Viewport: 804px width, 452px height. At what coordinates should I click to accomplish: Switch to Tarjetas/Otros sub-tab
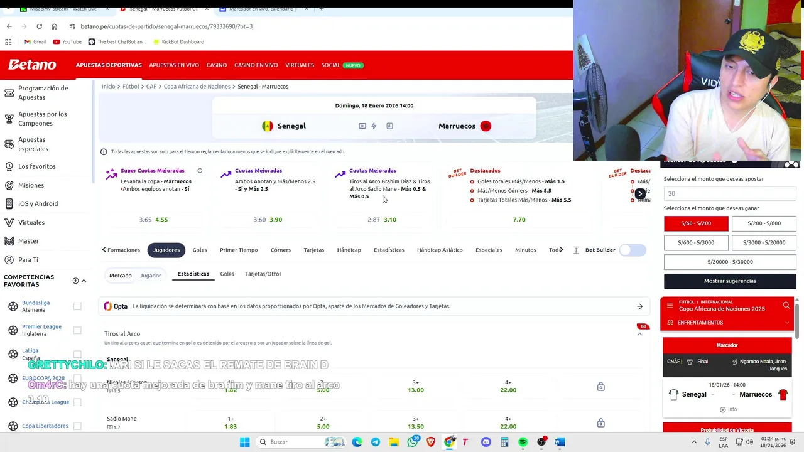pos(263,274)
